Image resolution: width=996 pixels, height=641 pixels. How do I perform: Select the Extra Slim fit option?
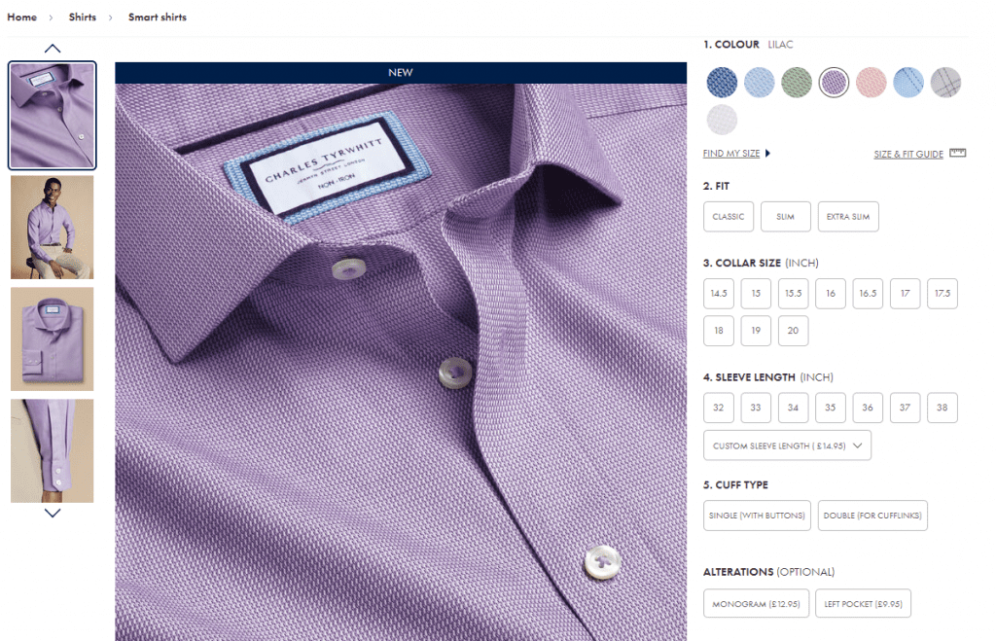847,216
